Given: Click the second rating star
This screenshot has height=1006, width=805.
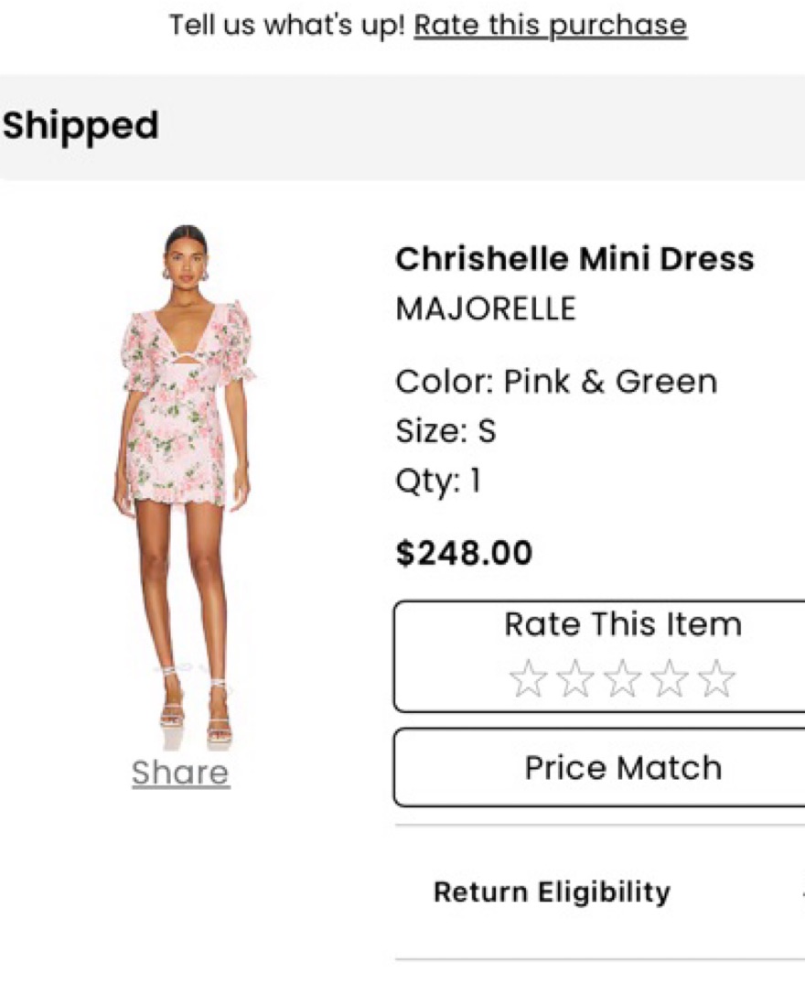Looking at the screenshot, I should coord(575,679).
